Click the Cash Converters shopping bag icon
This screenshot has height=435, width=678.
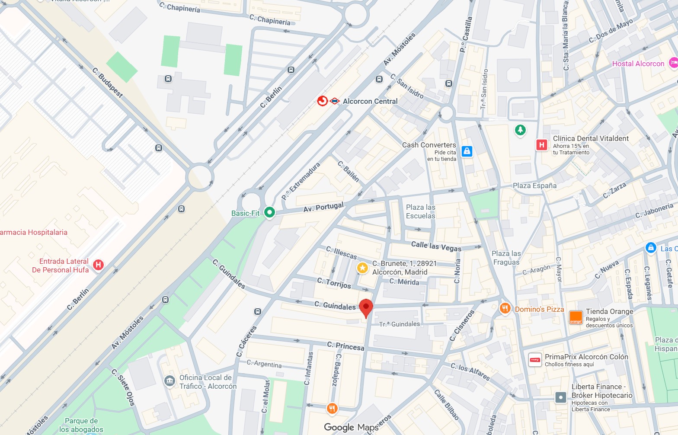coord(467,151)
